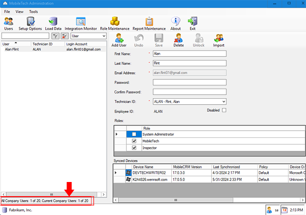This screenshot has height=215, width=306.
Task: Click the Password input field
Action: tap(190, 83)
